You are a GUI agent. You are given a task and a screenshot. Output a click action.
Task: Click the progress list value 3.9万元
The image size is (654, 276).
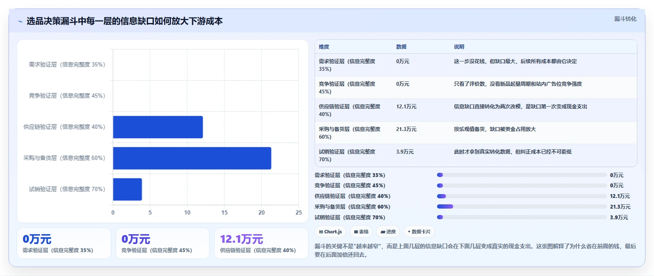(619, 218)
